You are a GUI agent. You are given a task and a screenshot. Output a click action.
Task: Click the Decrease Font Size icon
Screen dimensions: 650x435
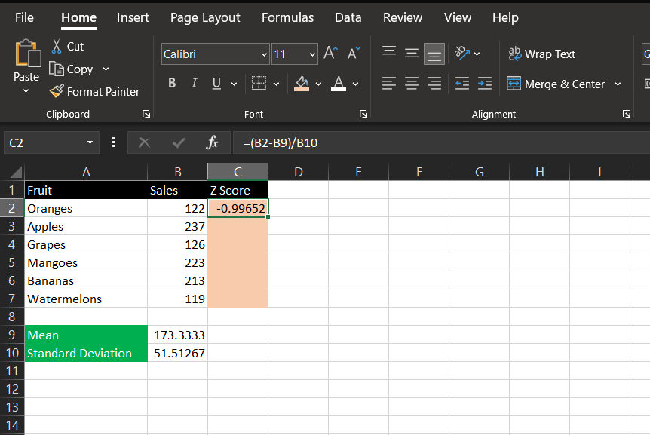(353, 54)
